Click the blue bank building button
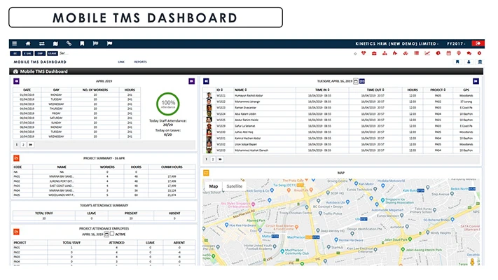 [x=480, y=62]
